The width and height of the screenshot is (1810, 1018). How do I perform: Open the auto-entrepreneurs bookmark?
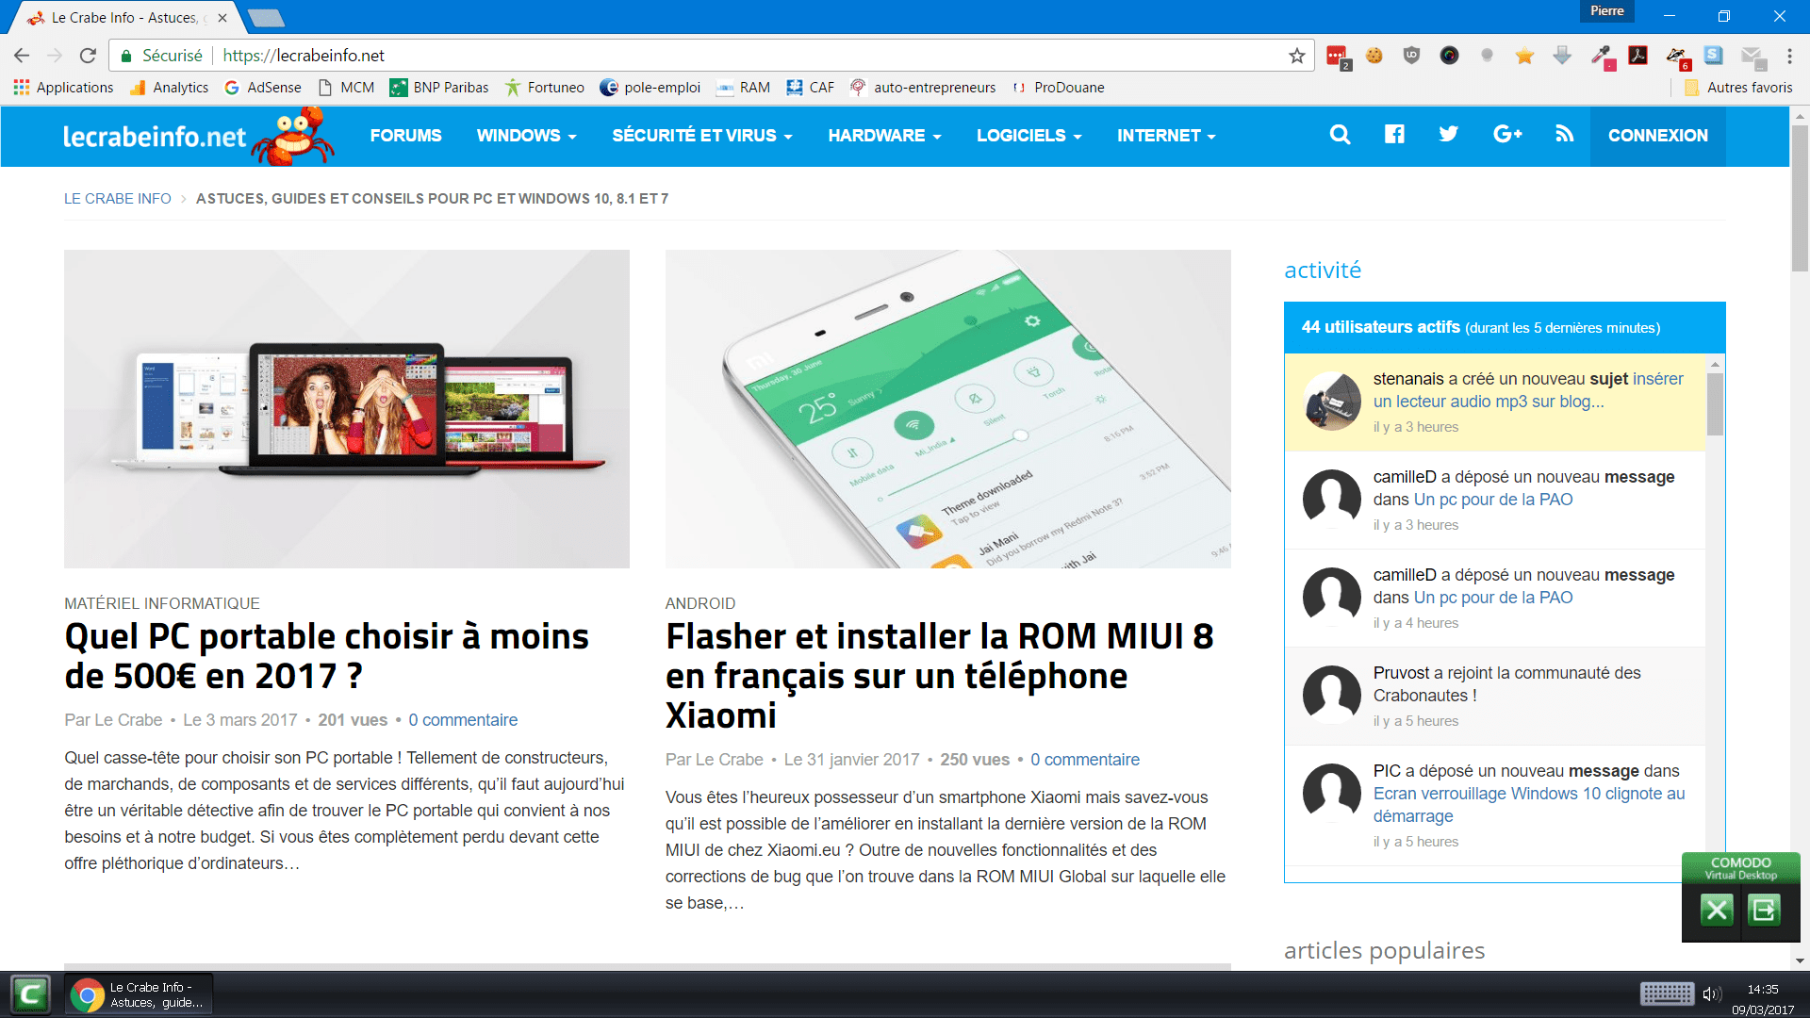point(923,88)
